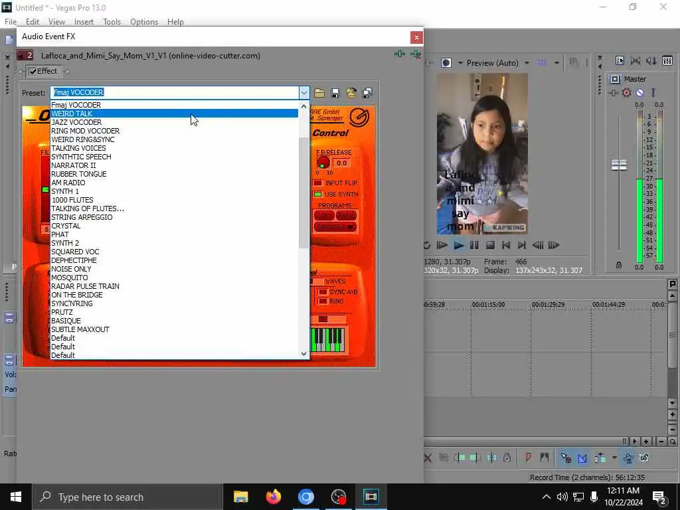Viewport: 680px width, 510px height.
Task: Go to start of project
Action: coord(506,245)
